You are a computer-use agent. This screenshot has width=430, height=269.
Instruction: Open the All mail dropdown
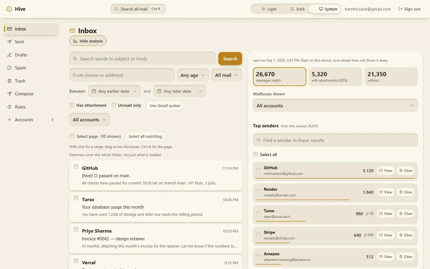click(x=226, y=75)
